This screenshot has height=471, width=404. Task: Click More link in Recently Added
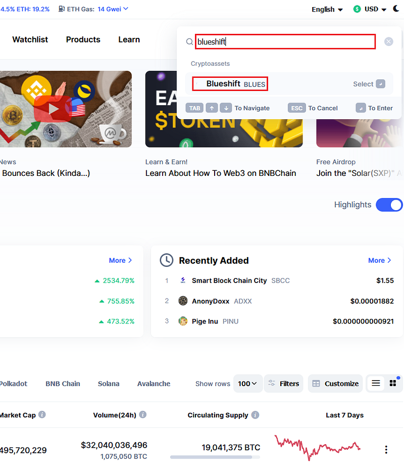point(379,260)
